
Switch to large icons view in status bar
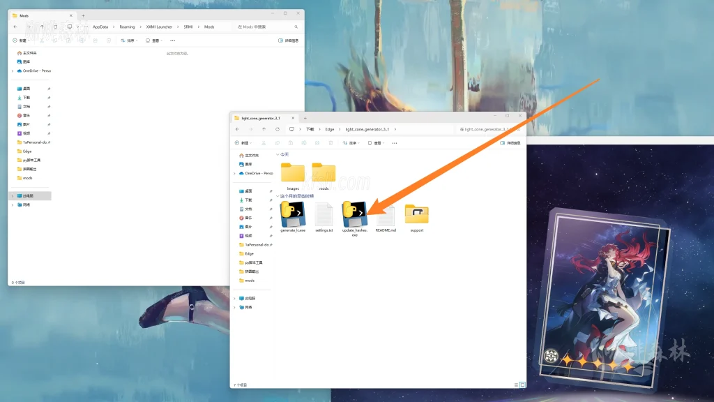[523, 384]
